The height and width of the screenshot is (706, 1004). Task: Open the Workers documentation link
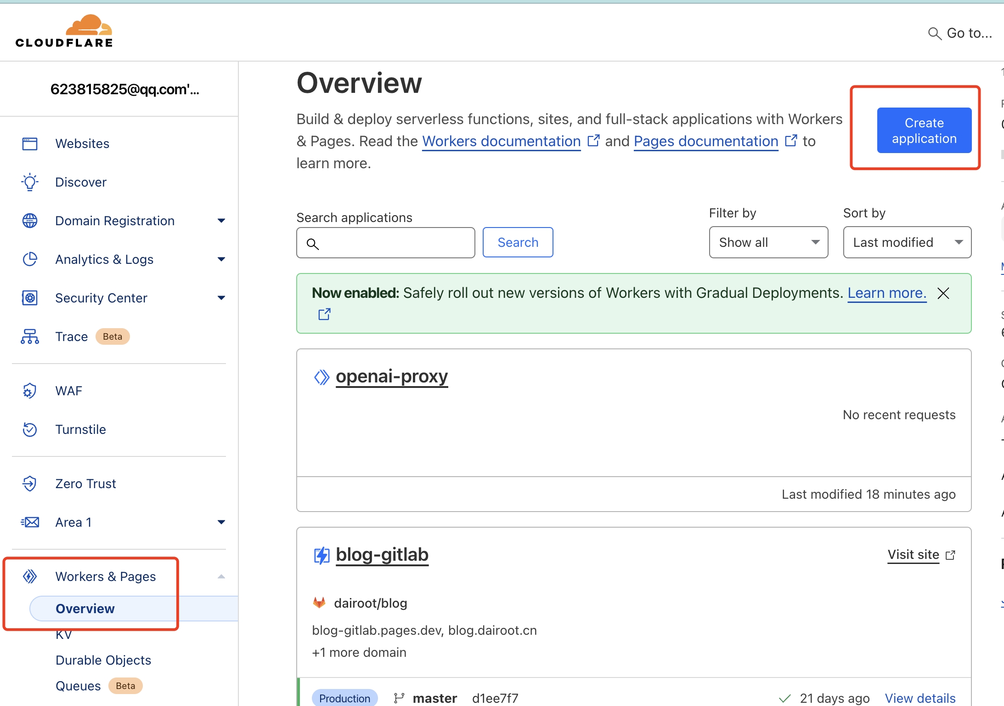[x=501, y=142]
